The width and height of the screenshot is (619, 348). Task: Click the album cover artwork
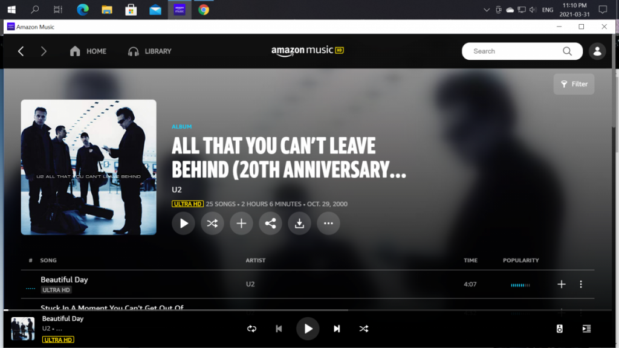tap(88, 167)
